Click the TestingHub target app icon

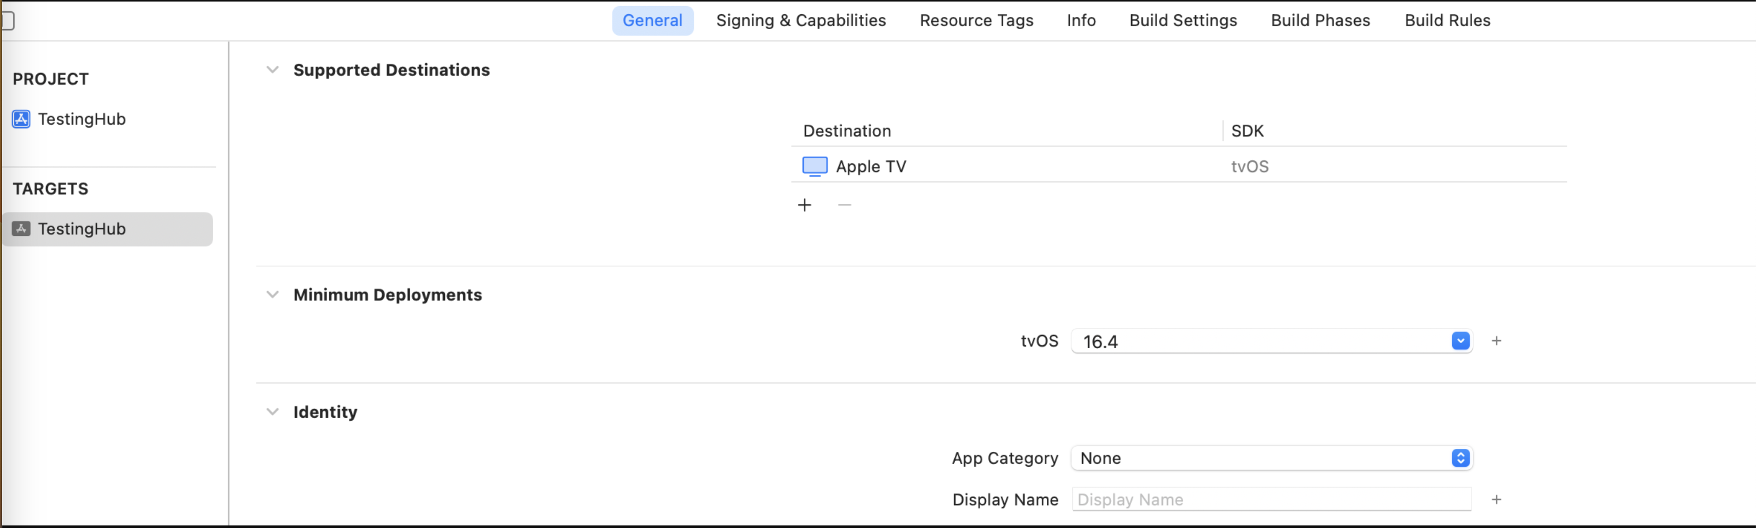coord(21,229)
